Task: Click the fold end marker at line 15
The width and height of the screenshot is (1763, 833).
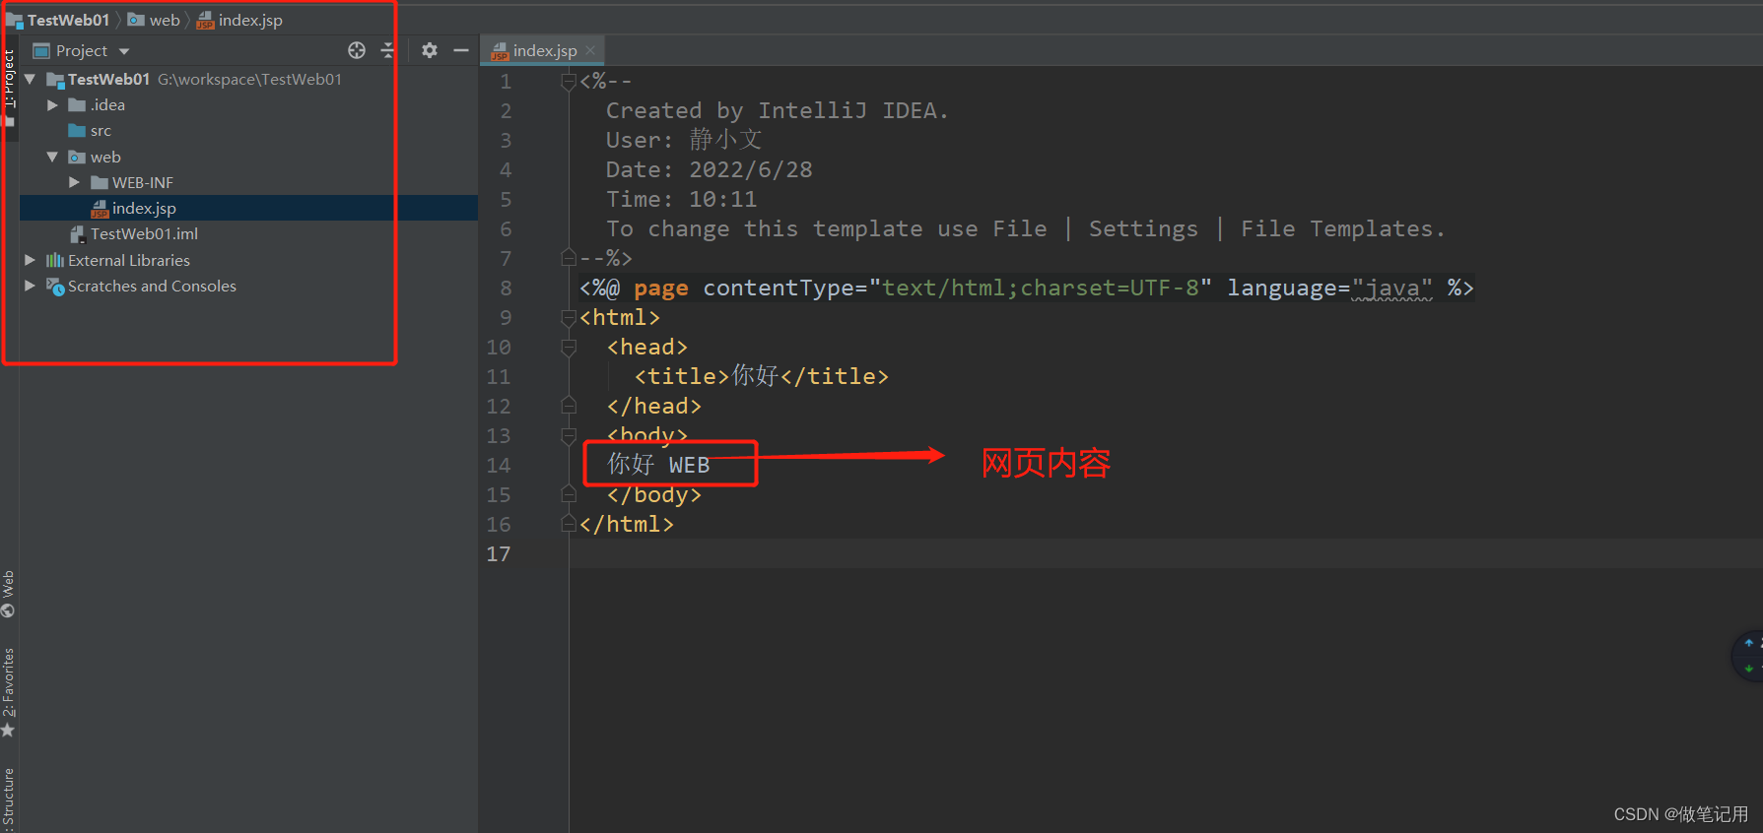Action: pyautogui.click(x=569, y=493)
